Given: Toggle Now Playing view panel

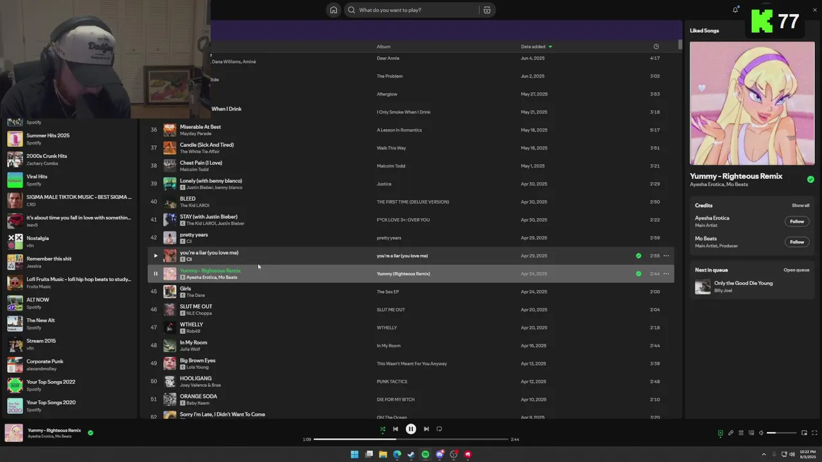Looking at the screenshot, I should (x=721, y=432).
